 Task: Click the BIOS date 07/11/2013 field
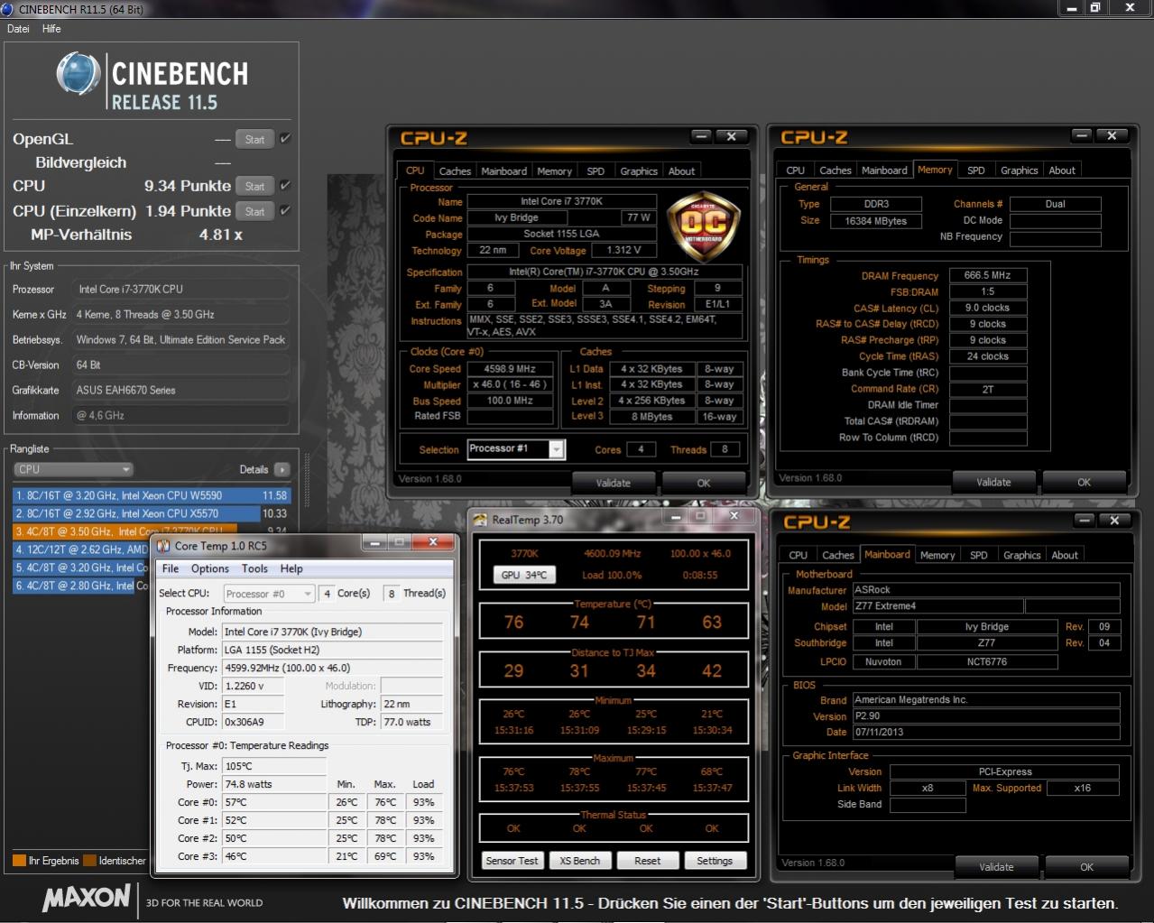click(x=986, y=733)
